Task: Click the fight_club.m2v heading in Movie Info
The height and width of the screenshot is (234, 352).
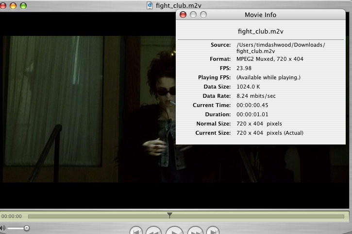Action: point(260,31)
